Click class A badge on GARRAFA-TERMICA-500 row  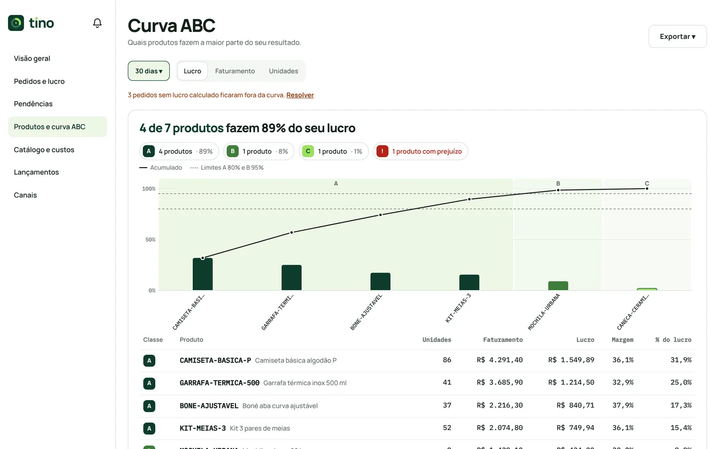(x=149, y=383)
